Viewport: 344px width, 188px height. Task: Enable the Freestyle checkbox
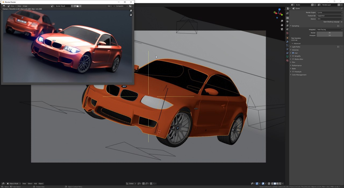click(x=293, y=72)
